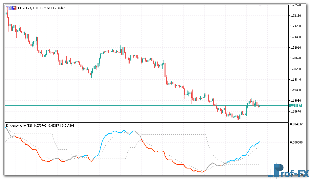The image size is (310, 179).
Task: Click the divider between chart and indicator window
Action: pos(146,122)
